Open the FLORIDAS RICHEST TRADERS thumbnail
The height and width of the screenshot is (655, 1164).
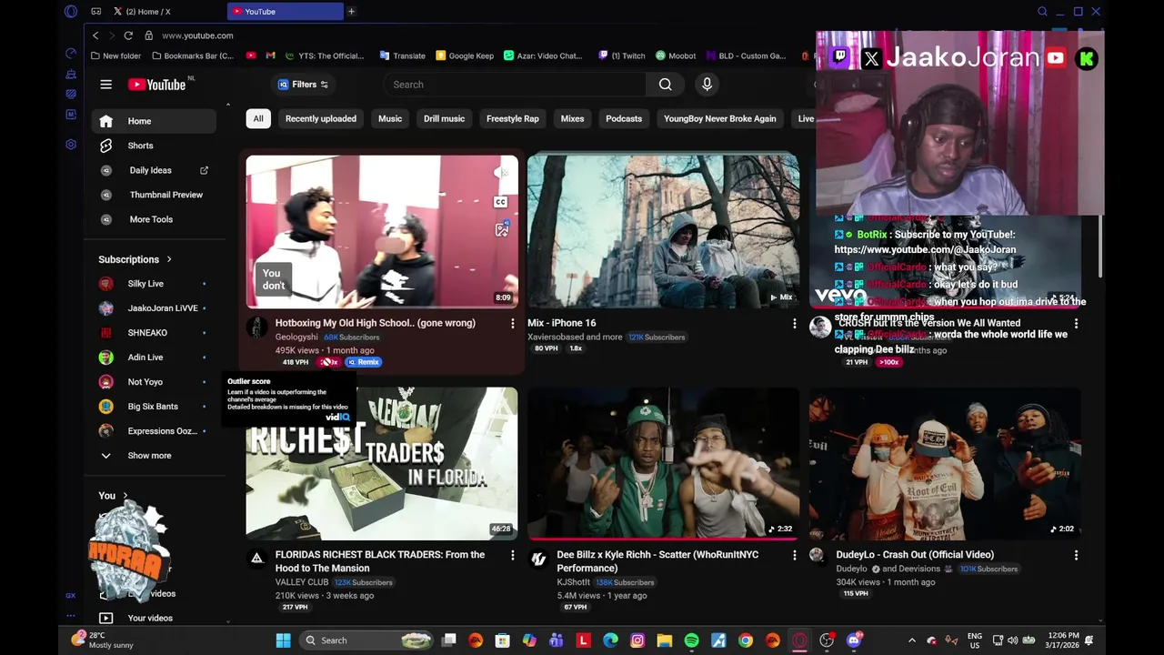pos(382,464)
